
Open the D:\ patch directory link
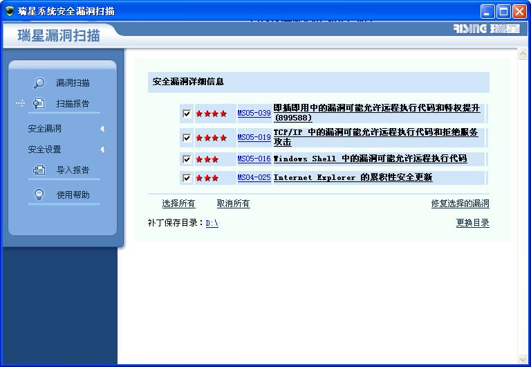212,223
